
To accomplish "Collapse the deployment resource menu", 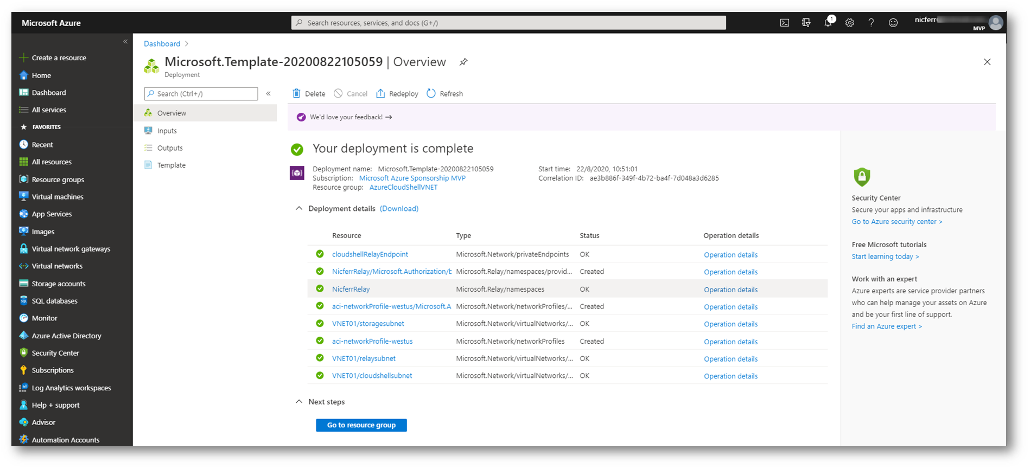I will (268, 93).
